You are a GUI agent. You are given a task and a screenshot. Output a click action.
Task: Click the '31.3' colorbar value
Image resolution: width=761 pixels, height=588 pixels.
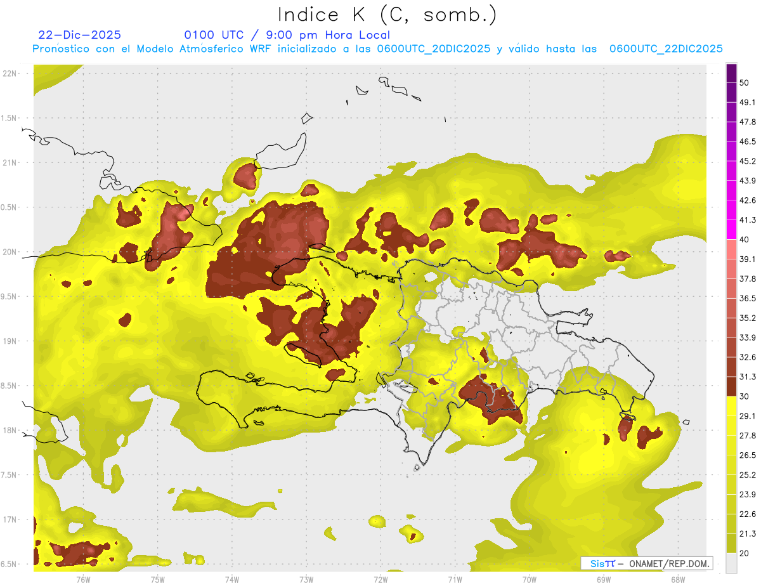click(748, 377)
